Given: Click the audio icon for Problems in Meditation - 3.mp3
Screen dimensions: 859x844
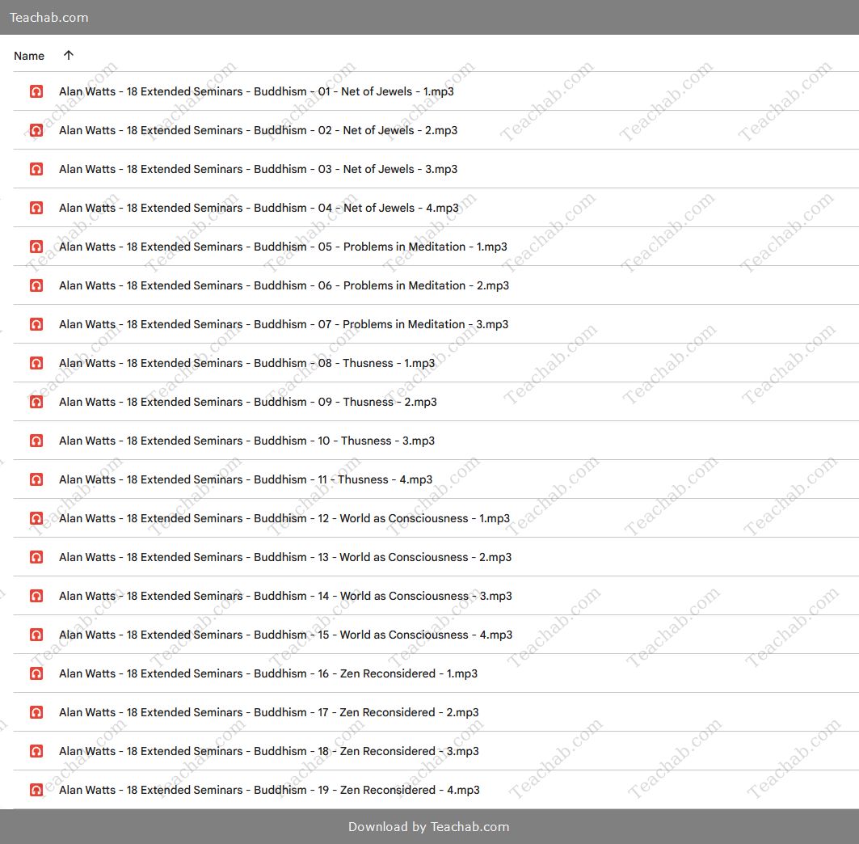Looking at the screenshot, I should click(36, 324).
